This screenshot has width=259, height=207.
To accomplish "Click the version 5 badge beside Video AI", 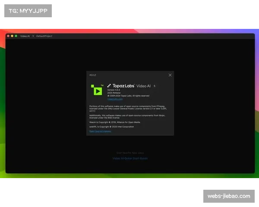I will (155, 86).
